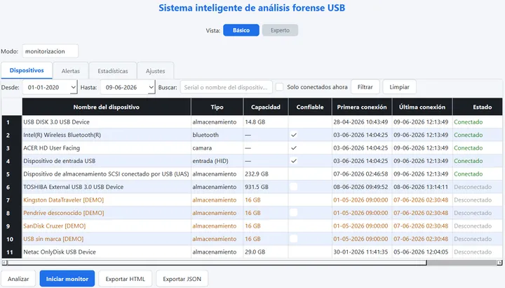Switch to the Dispositivos tab
The width and height of the screenshot is (505, 288).
(x=27, y=70)
